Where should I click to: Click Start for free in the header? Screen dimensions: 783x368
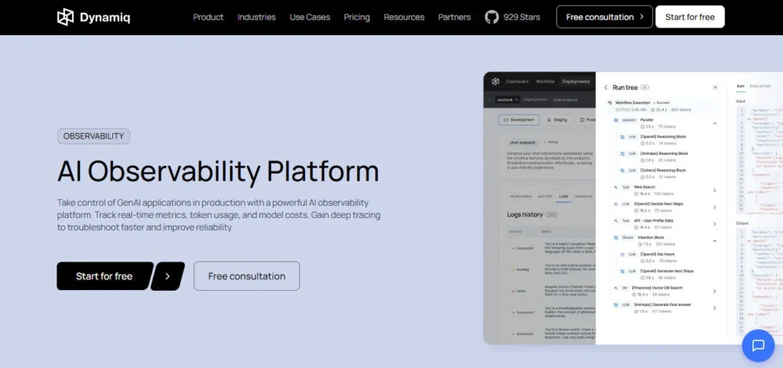[690, 17]
